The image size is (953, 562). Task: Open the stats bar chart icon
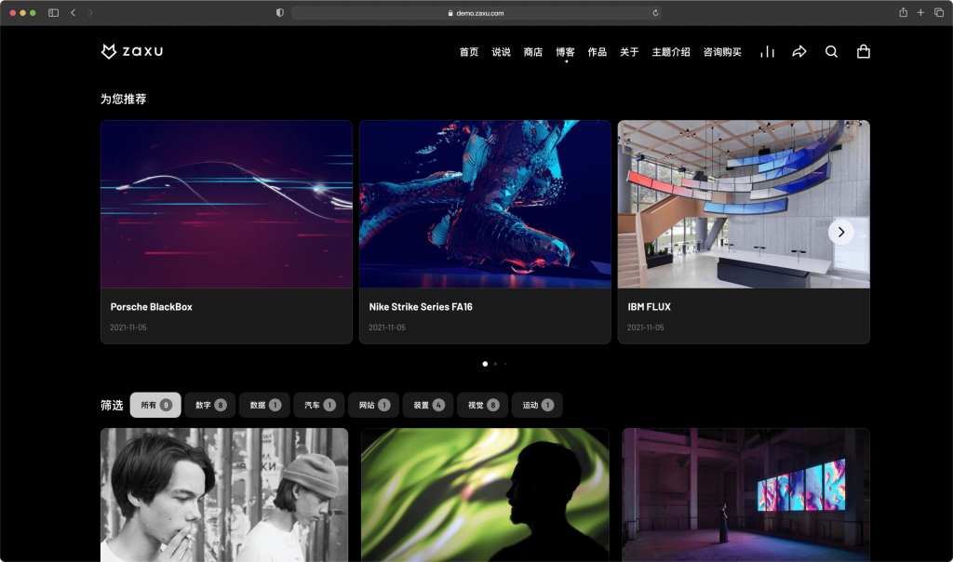pos(767,52)
